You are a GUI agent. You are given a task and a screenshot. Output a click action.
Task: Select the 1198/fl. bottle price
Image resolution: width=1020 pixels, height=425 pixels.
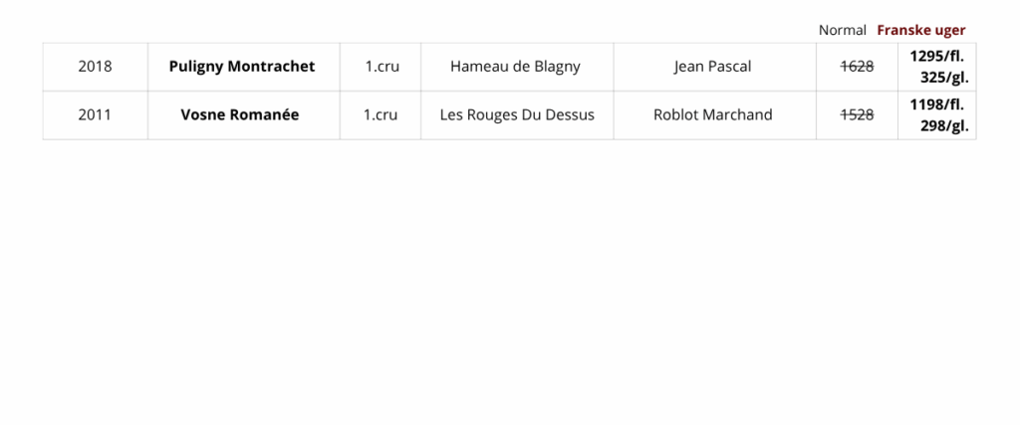click(x=936, y=104)
